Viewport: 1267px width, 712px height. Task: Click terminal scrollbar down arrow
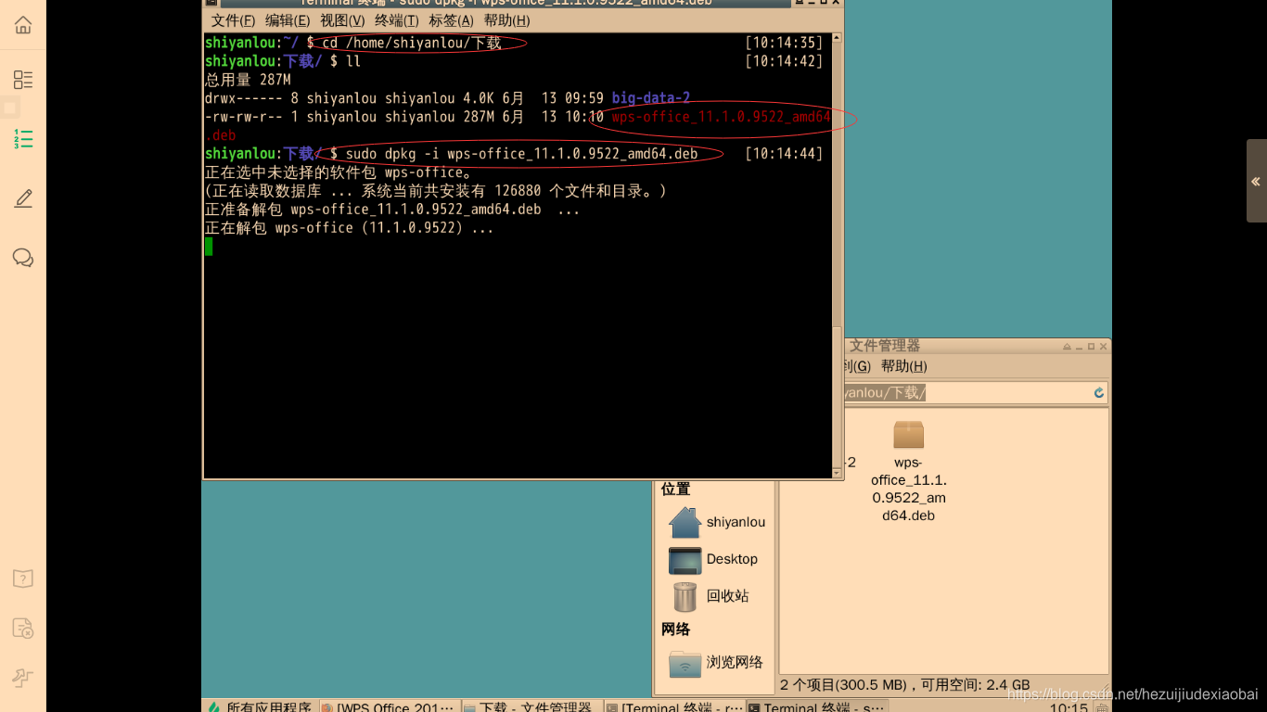coord(837,473)
